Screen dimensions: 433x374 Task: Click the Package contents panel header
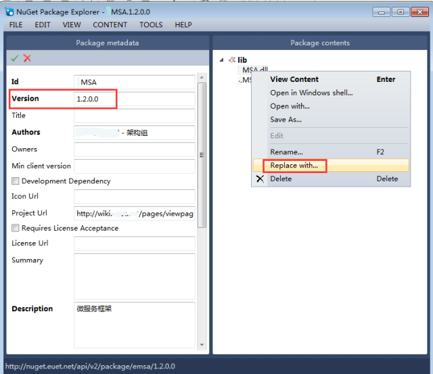click(320, 43)
